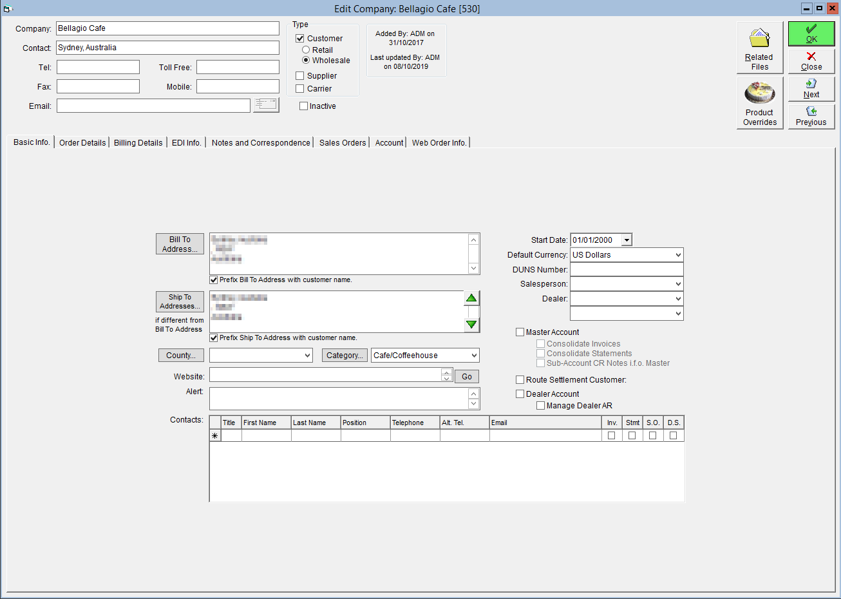This screenshot has width=841, height=599.
Task: Check Route Settlement Customer
Action: click(x=520, y=380)
